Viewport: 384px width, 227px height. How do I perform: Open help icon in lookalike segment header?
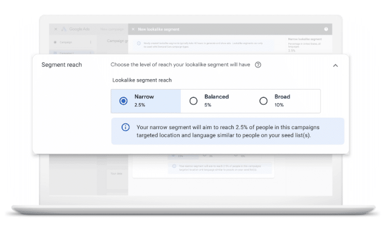tap(326, 29)
